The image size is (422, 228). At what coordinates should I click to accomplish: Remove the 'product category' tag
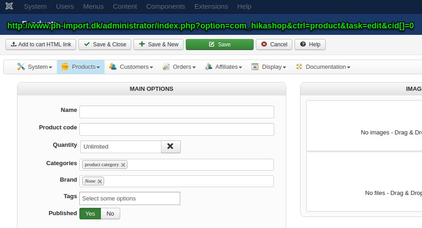tap(123, 165)
